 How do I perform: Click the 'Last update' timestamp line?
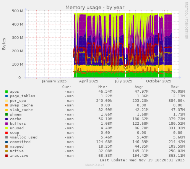click(x=142, y=160)
